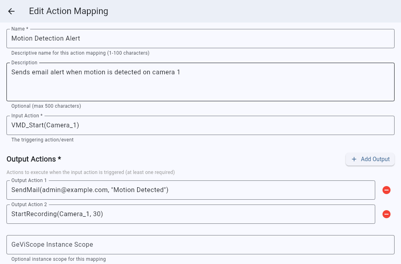Click the plus icon in Add Output
This screenshot has height=264, width=401.
(x=354, y=159)
